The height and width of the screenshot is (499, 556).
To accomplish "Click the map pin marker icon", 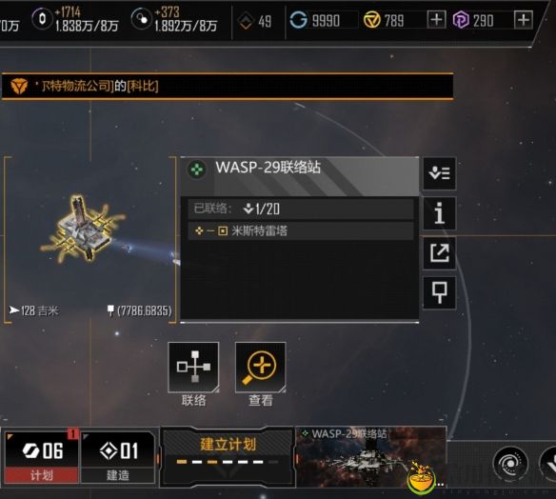I will click(439, 293).
